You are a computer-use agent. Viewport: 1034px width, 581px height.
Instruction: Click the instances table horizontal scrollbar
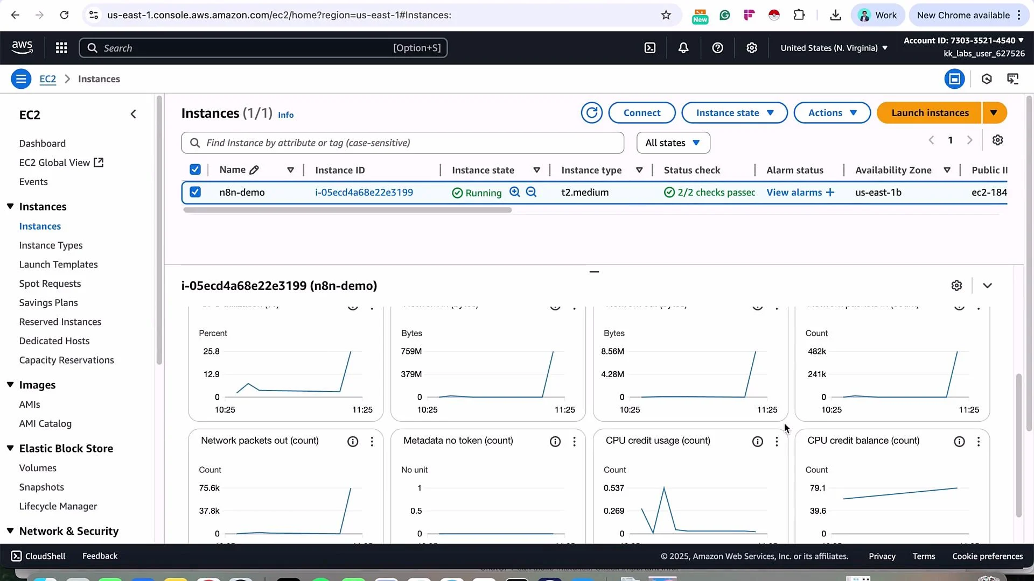(347, 210)
